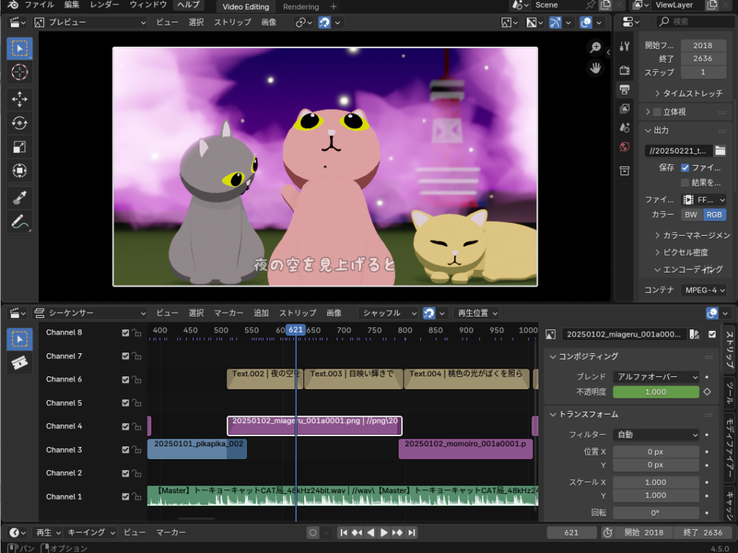Click the zoom magnifier in preview

[596, 48]
